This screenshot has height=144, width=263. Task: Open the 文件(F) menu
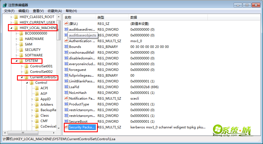9,11
